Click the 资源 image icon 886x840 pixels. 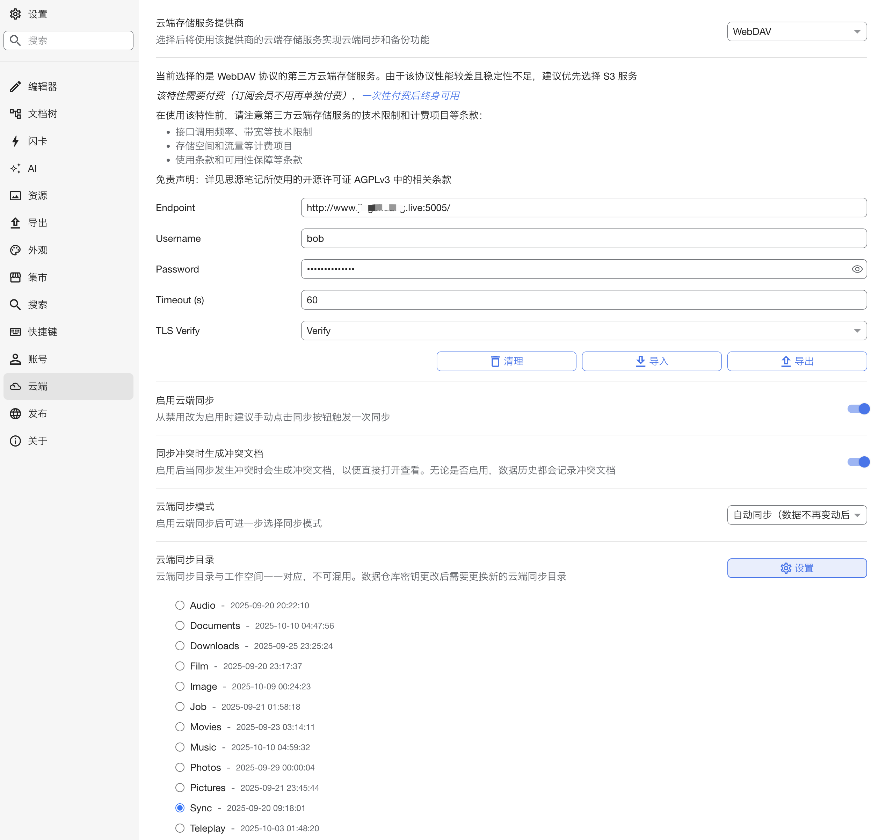pos(15,196)
